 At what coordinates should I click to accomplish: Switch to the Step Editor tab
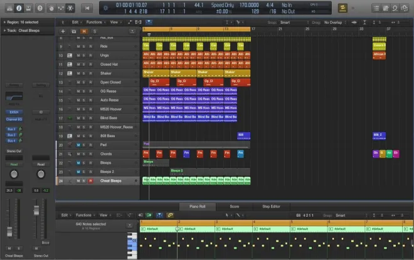271,207
